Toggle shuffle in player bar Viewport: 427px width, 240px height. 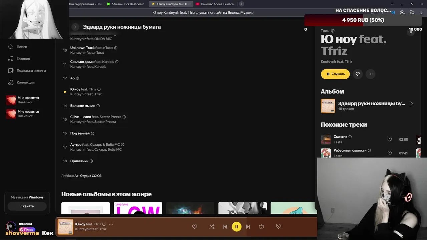(212, 227)
